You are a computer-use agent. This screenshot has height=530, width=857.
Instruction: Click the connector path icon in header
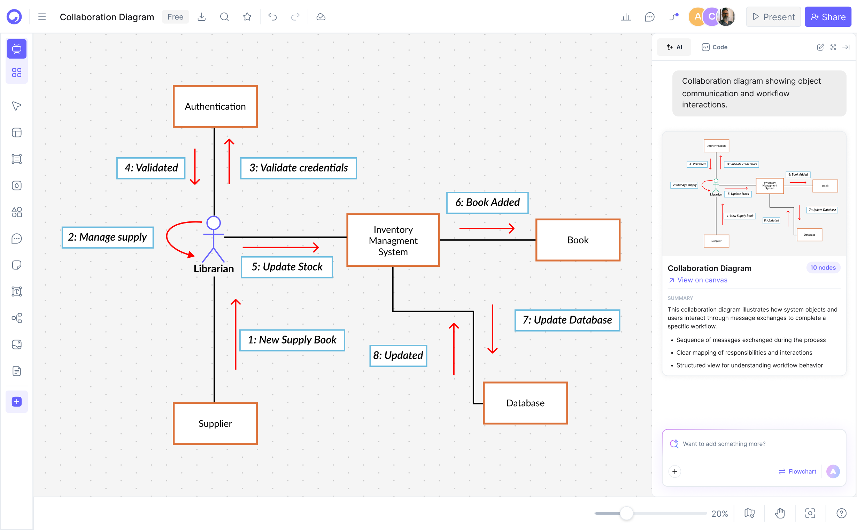[674, 17]
